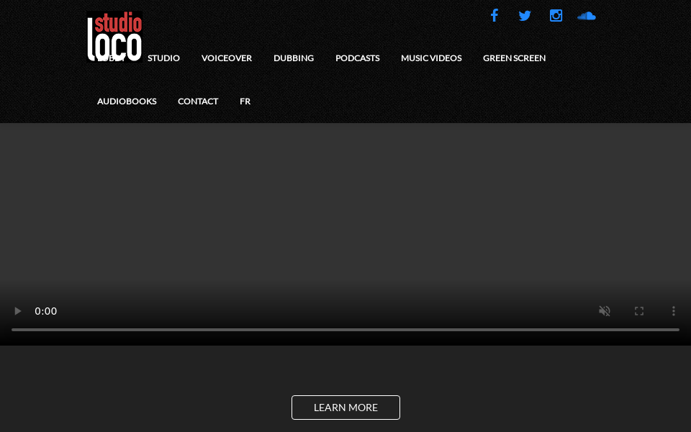Seek using the video progress bar

tap(345, 330)
